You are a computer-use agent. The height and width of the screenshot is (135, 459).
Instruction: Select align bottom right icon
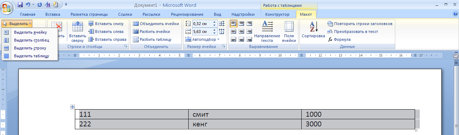pos(249,39)
